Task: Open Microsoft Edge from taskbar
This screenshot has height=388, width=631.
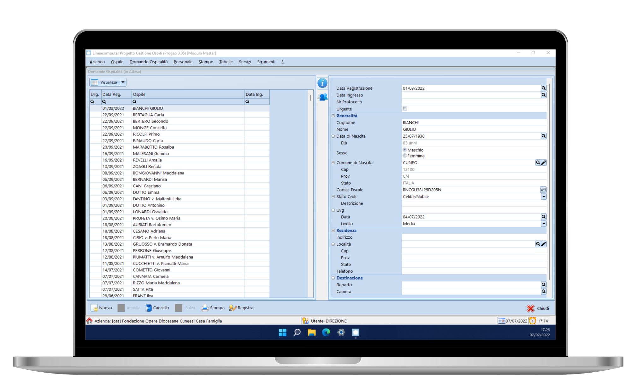Action: coord(326,332)
